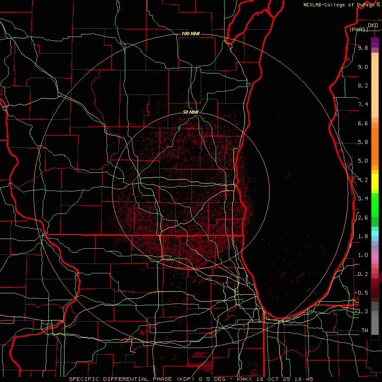Click the '50 NMI' range ring label

[x=191, y=112]
